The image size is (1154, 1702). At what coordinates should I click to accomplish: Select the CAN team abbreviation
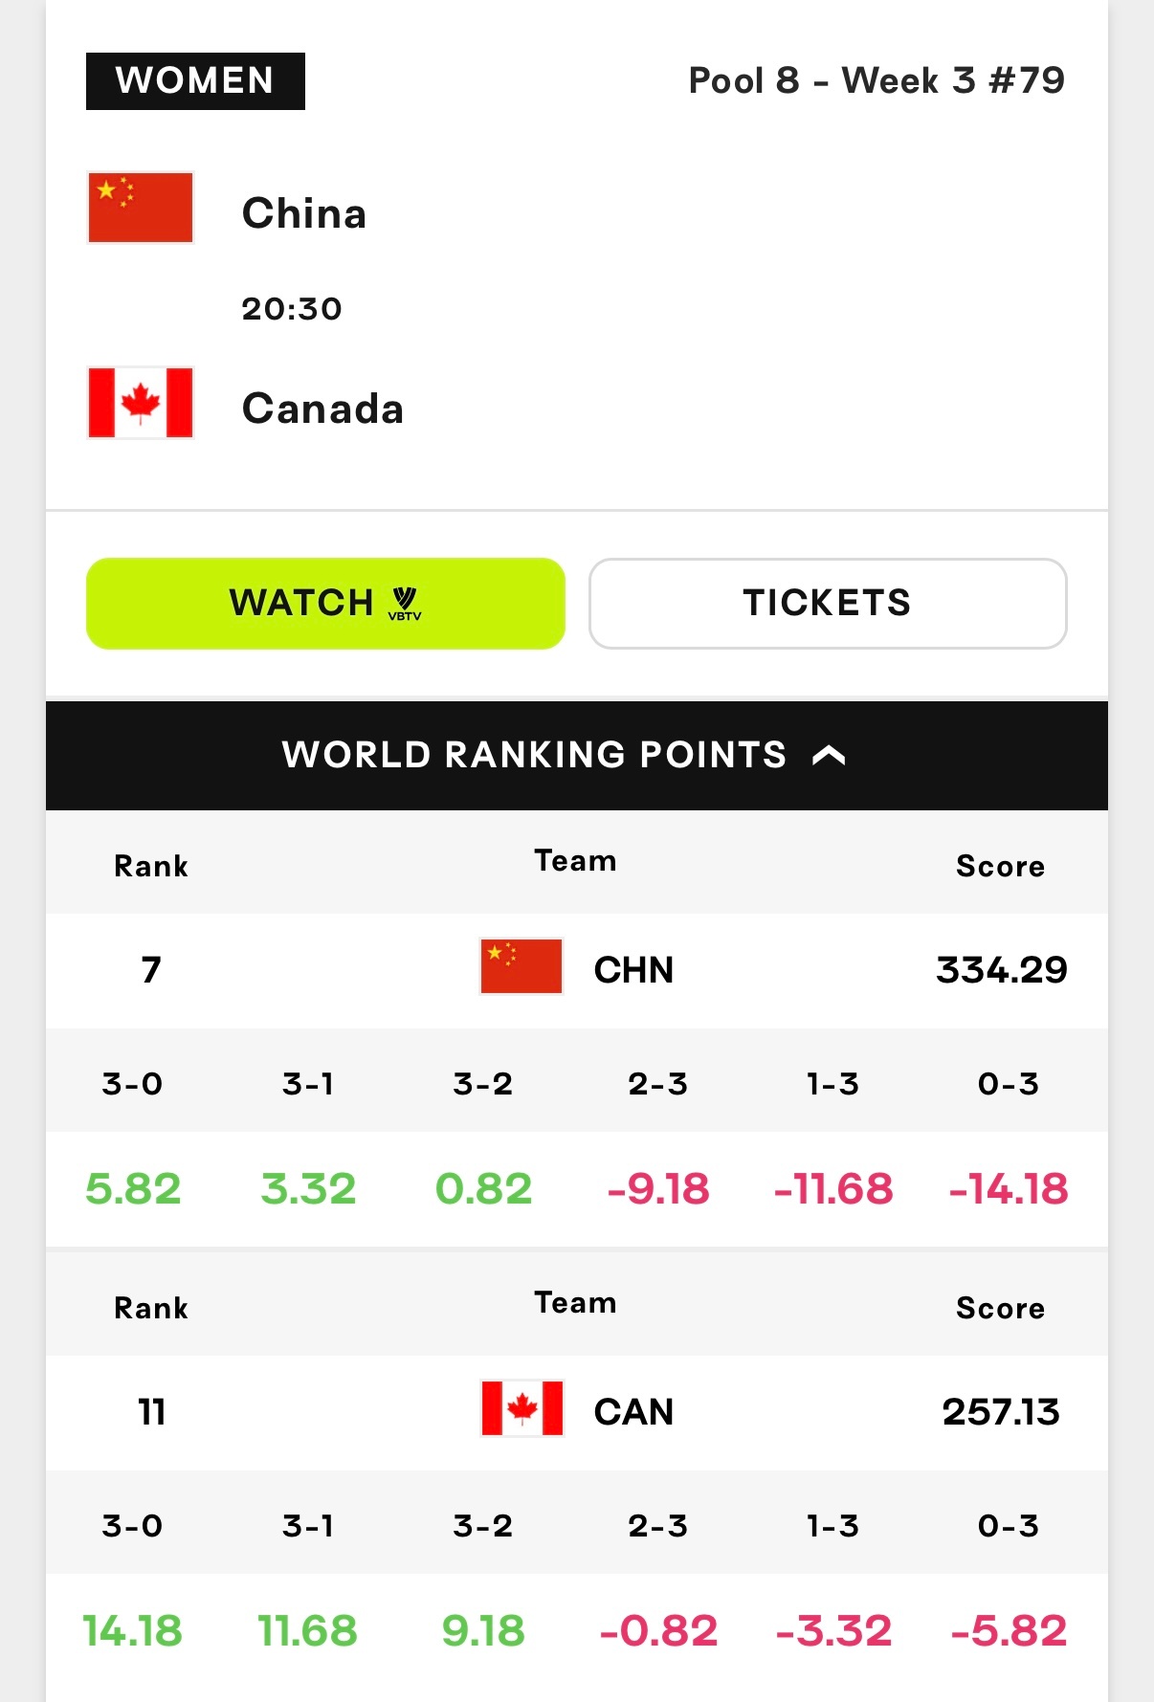633,1412
